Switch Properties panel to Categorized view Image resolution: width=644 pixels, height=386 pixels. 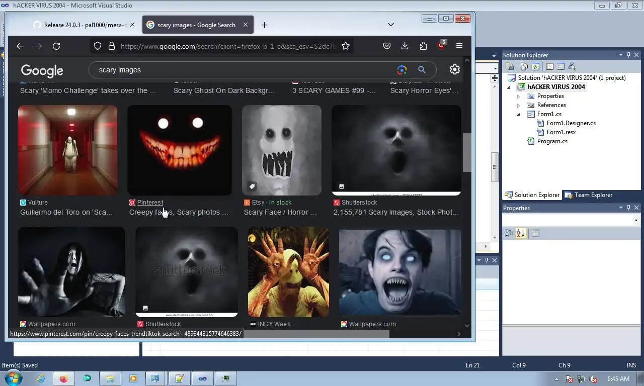[509, 233]
